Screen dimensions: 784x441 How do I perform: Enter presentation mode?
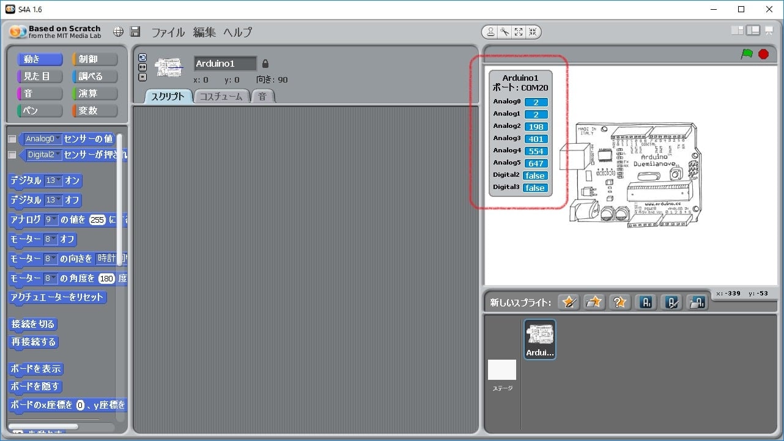[x=769, y=31]
